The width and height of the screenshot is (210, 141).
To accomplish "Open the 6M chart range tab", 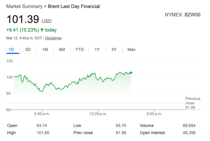I will pyautogui.click(x=62, y=49).
